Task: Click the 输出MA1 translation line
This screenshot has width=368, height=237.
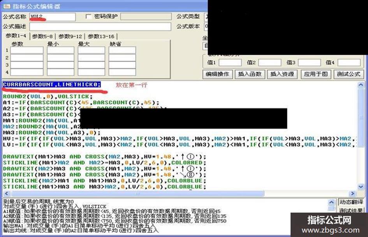Action: [79, 225]
